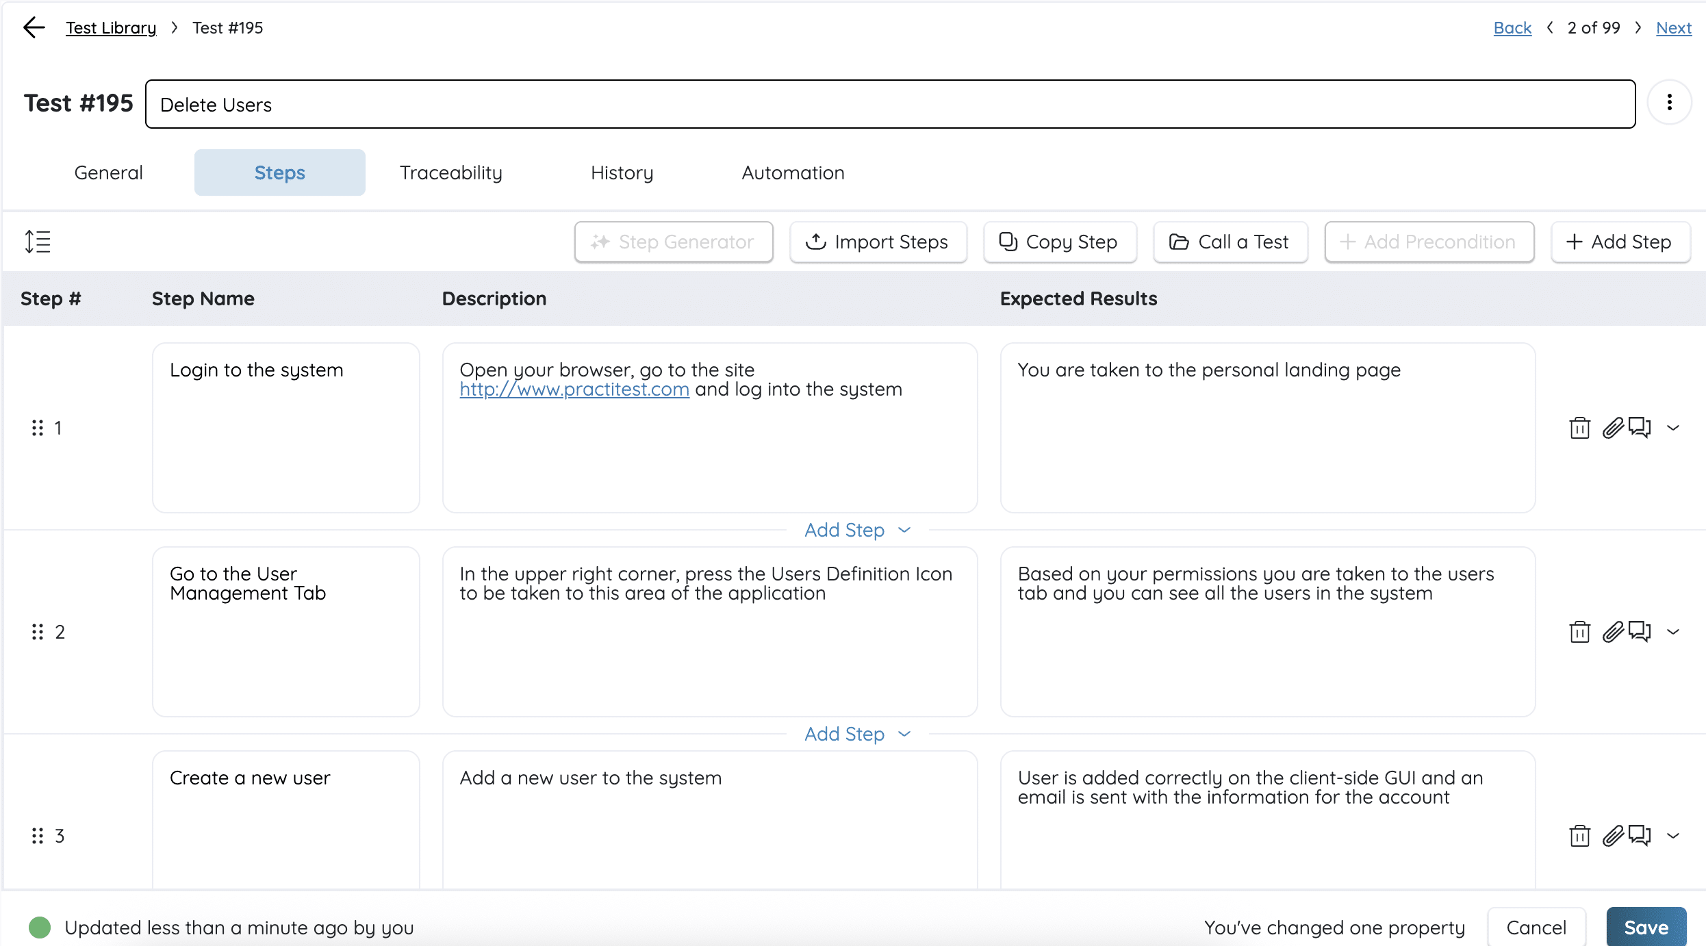Toggle the step row height icon
This screenshot has height=946, width=1706.
point(38,242)
